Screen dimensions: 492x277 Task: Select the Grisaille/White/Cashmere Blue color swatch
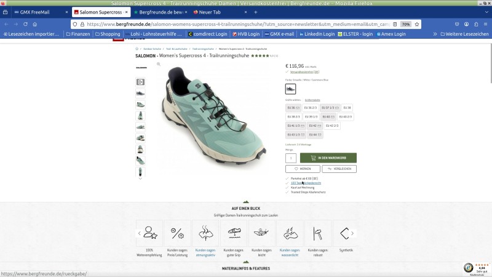pyautogui.click(x=290, y=89)
